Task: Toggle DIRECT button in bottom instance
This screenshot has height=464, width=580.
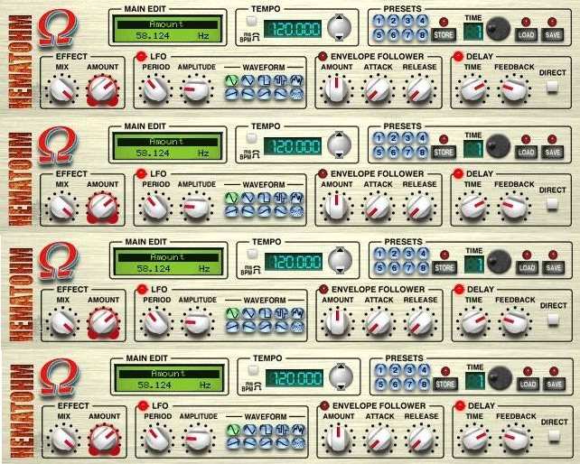Action: (x=554, y=436)
